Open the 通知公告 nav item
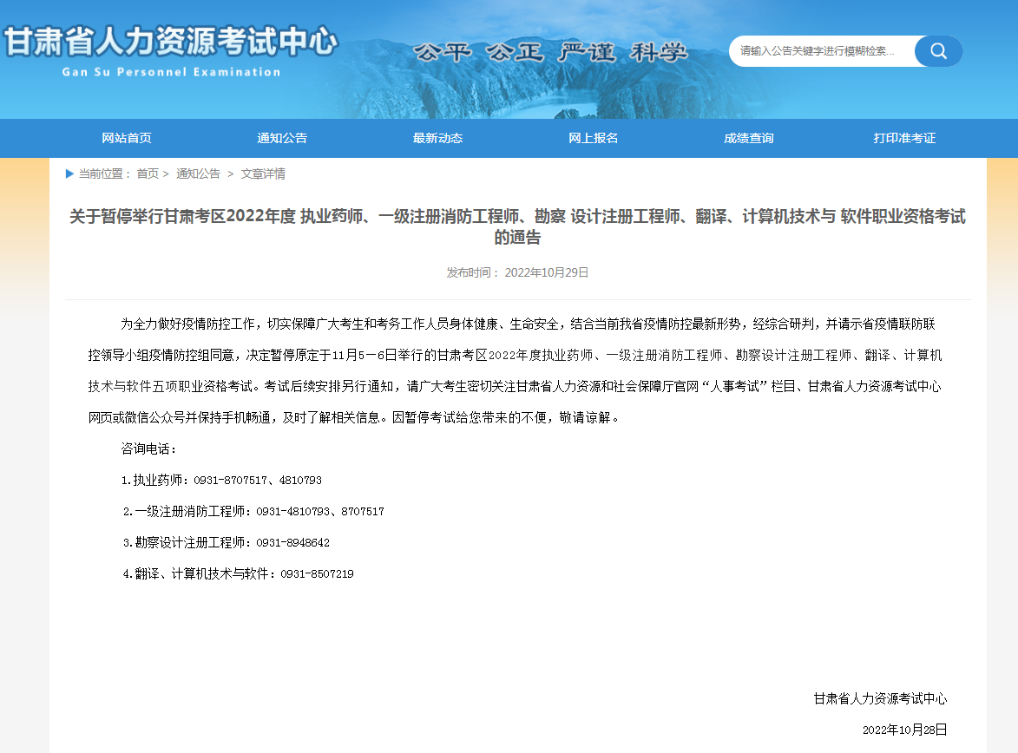Image resolution: width=1018 pixels, height=753 pixels. click(x=282, y=138)
